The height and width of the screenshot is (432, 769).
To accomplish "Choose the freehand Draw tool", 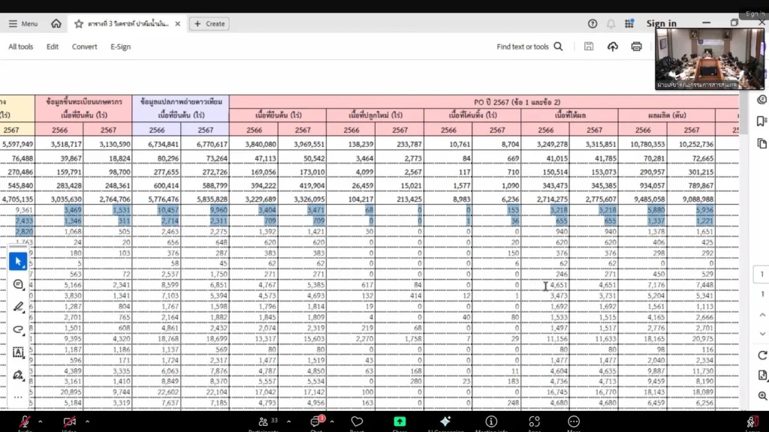I will pos(18,330).
